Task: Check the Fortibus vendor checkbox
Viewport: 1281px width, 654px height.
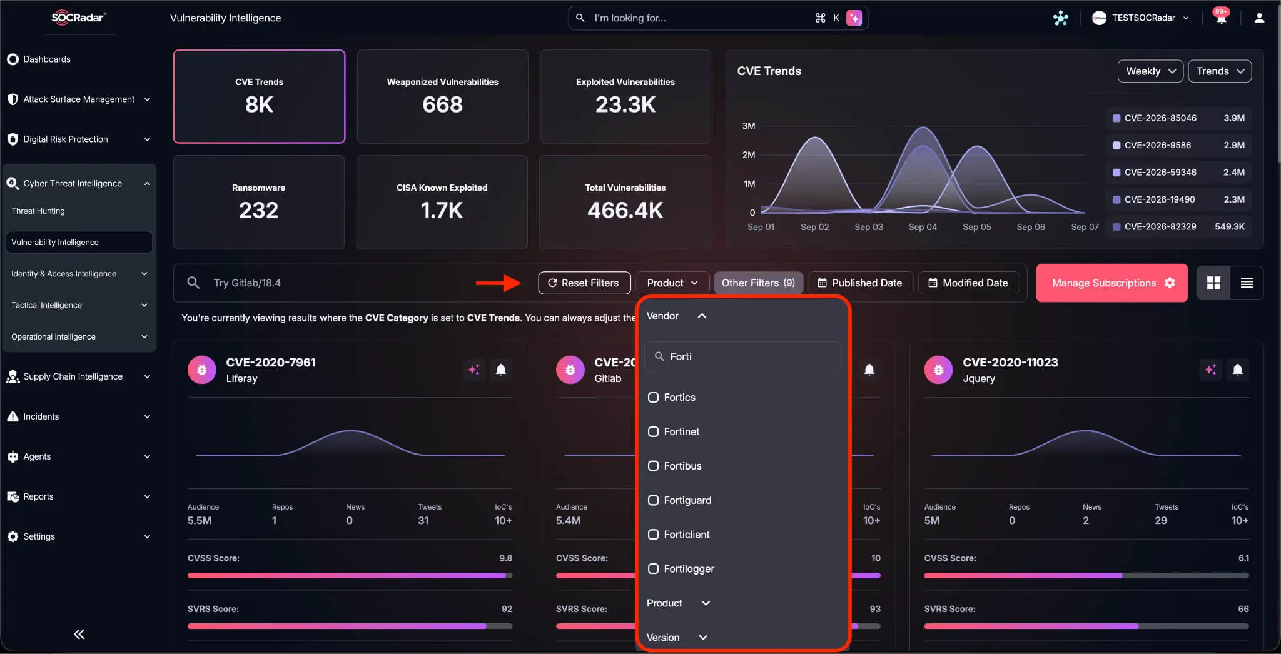Action: coord(653,466)
